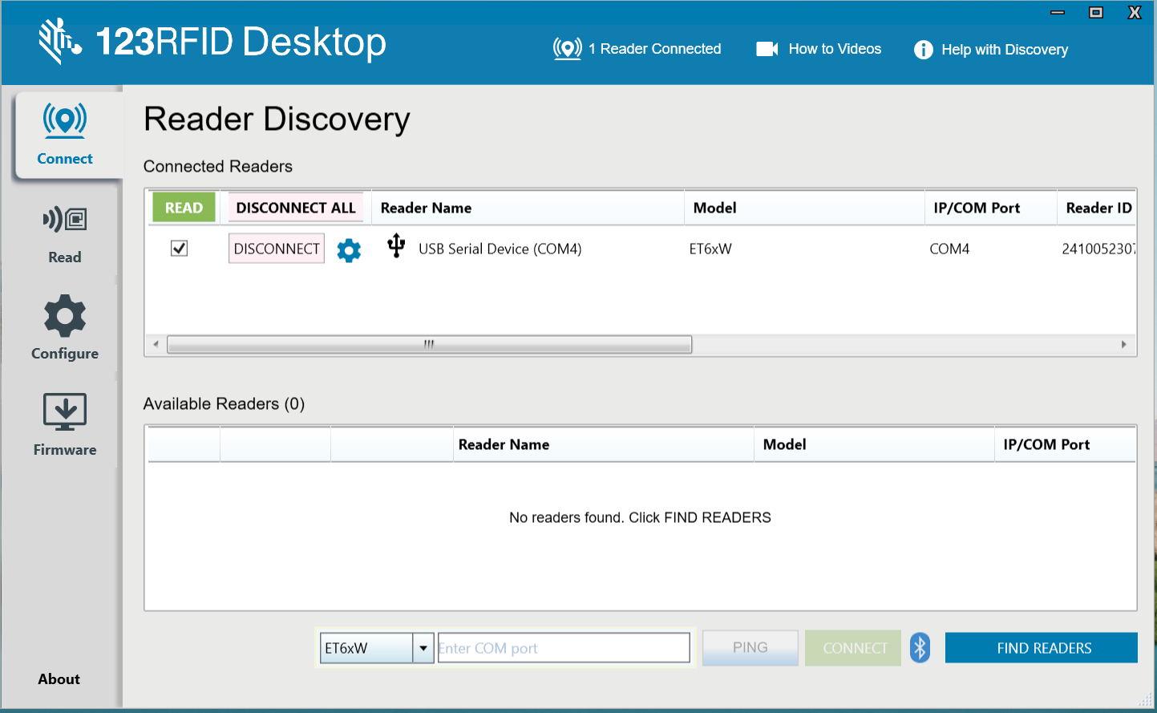Disconnect the USB Serial Device reader
Screen dimensions: 1157x713
click(x=277, y=249)
